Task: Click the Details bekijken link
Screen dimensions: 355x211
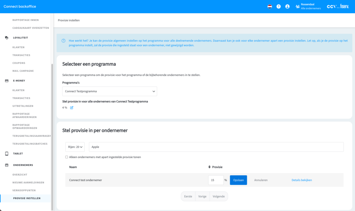Action: click(x=302, y=180)
